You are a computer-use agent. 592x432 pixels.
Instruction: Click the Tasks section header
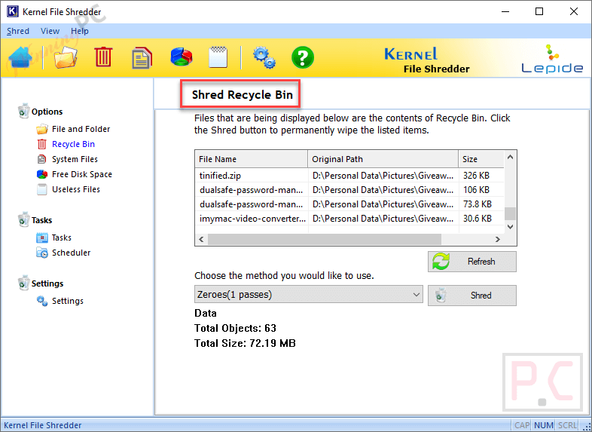35,220
